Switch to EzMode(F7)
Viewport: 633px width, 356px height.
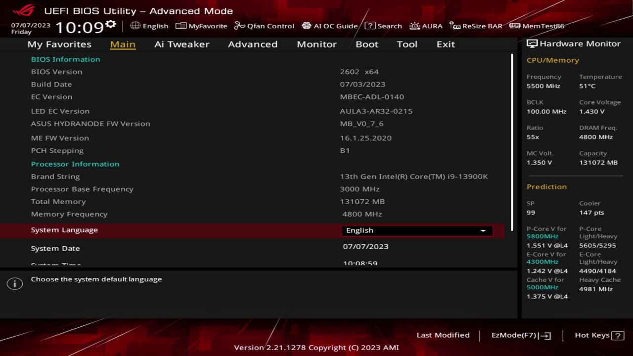click(x=521, y=335)
